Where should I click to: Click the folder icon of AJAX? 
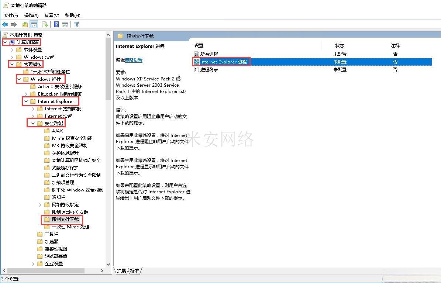47,131
